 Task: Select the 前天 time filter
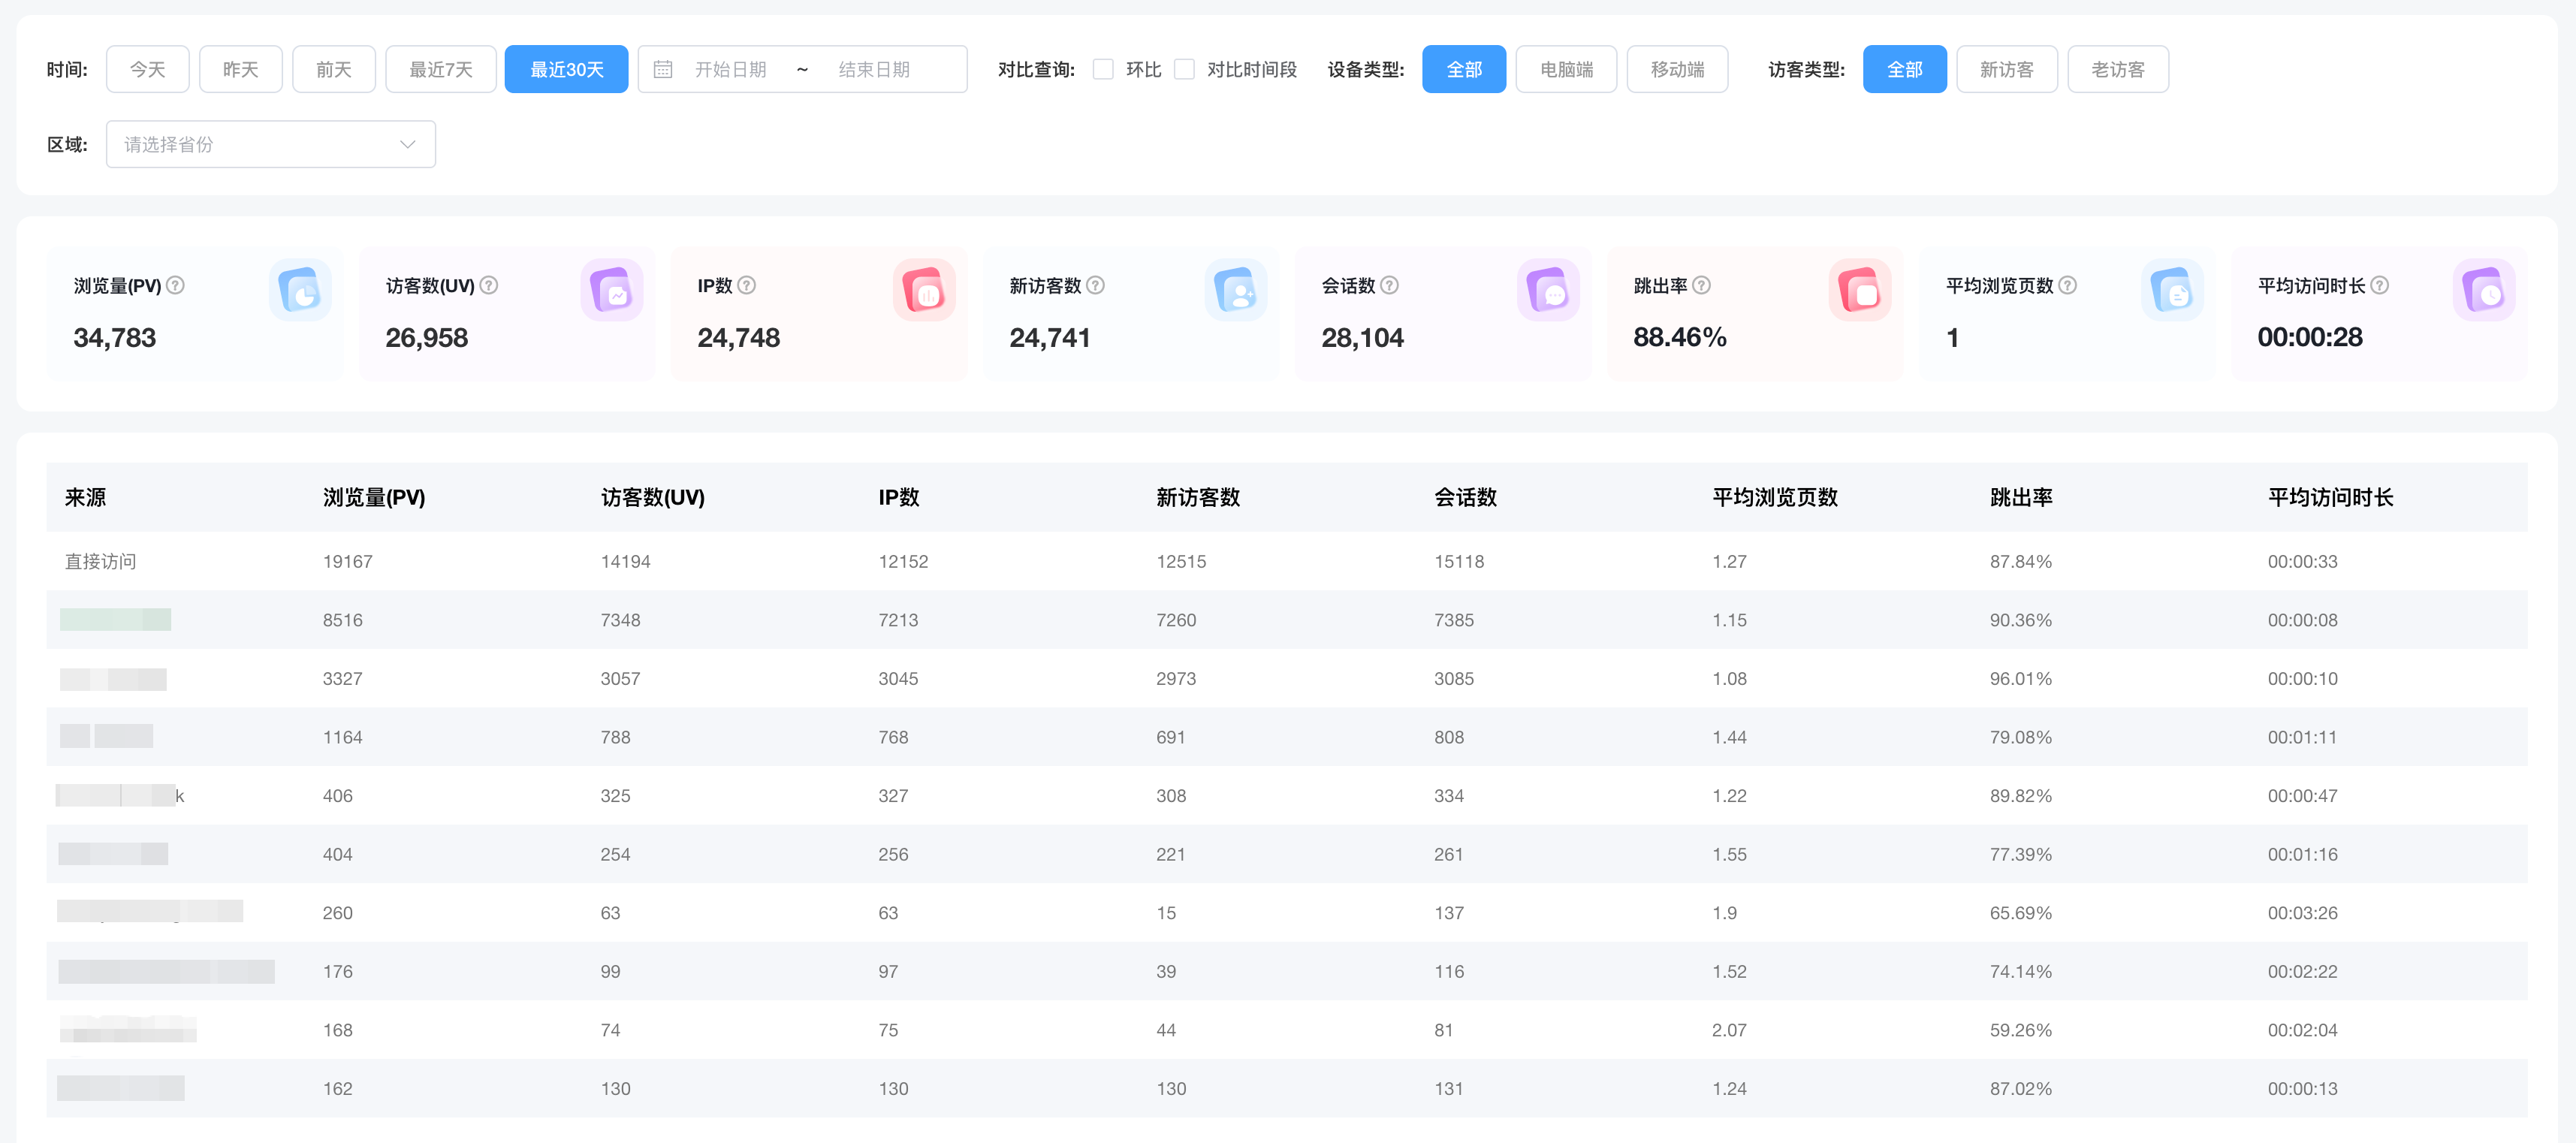click(x=334, y=69)
